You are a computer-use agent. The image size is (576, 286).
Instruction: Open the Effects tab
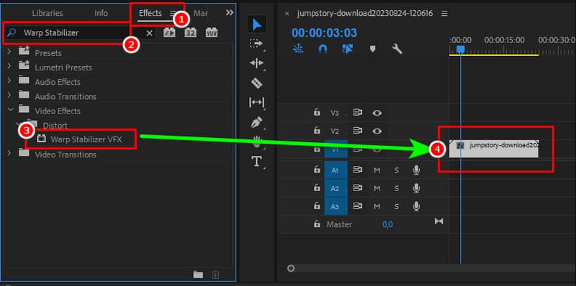point(150,13)
